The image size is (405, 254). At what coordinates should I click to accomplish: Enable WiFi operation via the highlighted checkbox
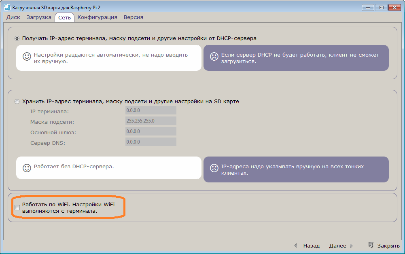tap(17, 207)
